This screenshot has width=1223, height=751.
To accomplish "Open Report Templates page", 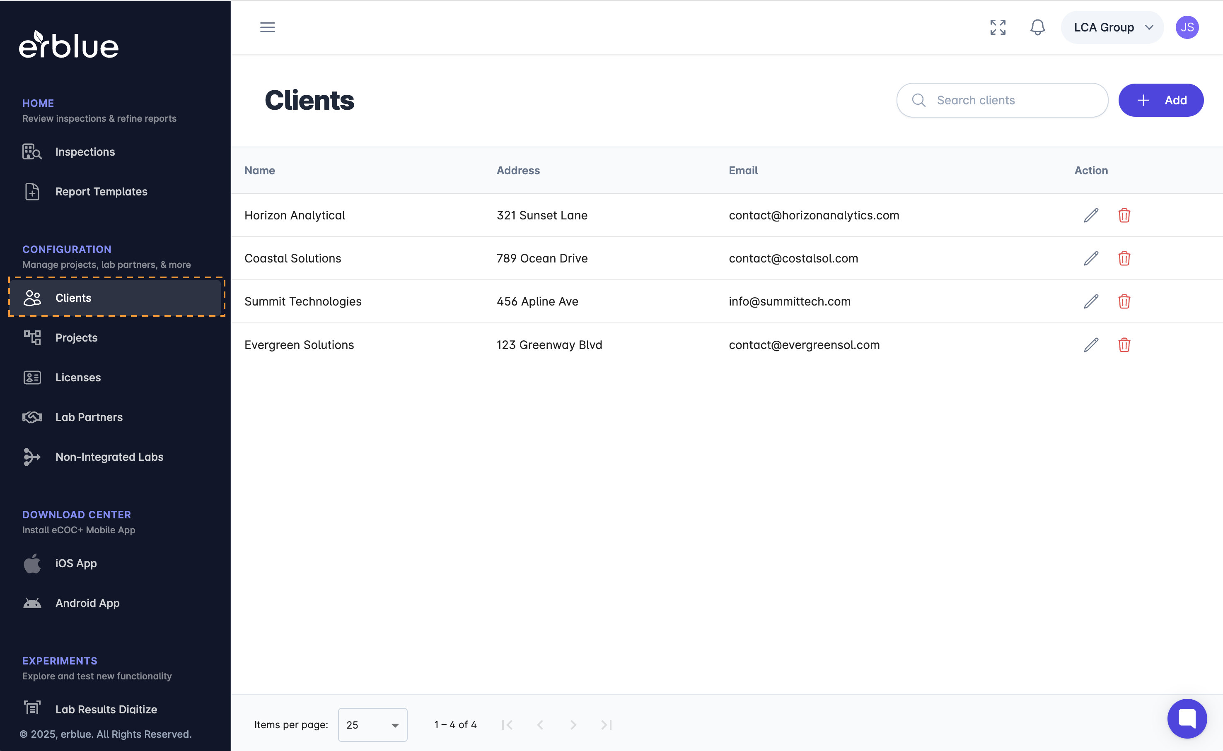I will 102,192.
